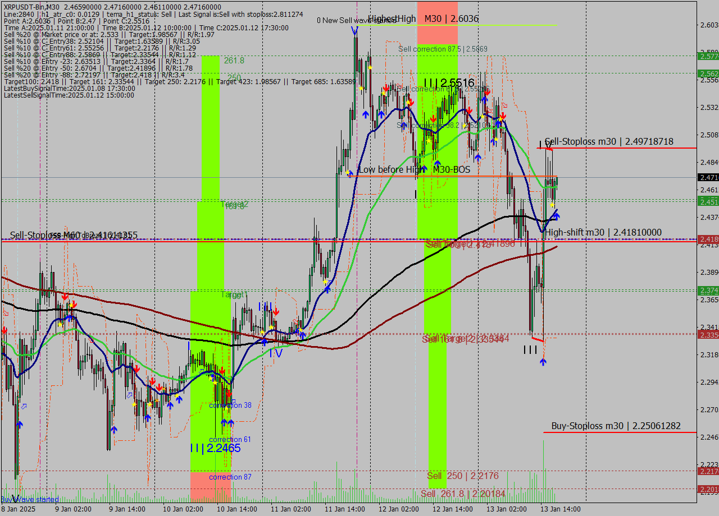Click the red 2.335 price tag
719x516 pixels.
click(x=708, y=335)
